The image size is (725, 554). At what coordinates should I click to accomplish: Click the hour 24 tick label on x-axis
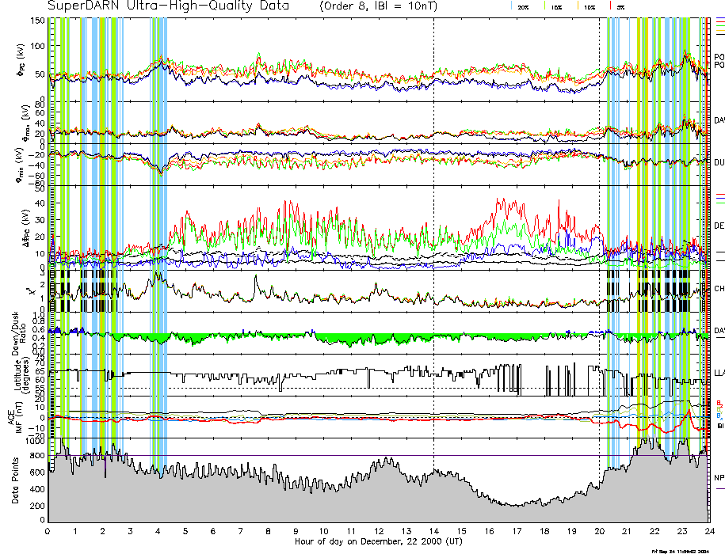709,532
